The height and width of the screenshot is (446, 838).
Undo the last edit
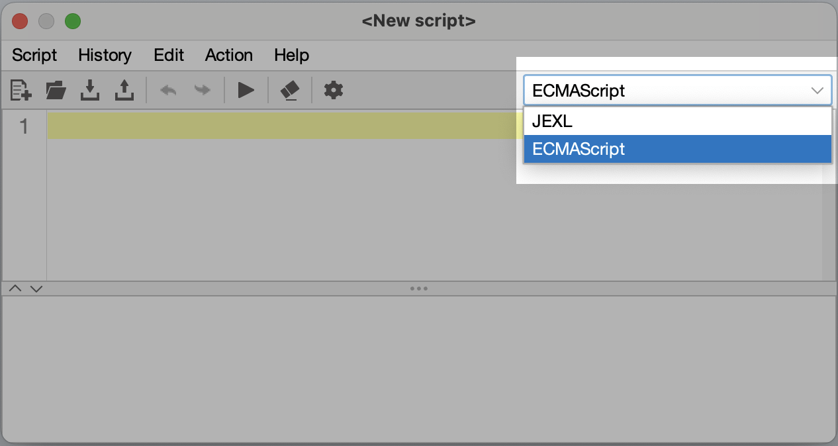point(168,90)
